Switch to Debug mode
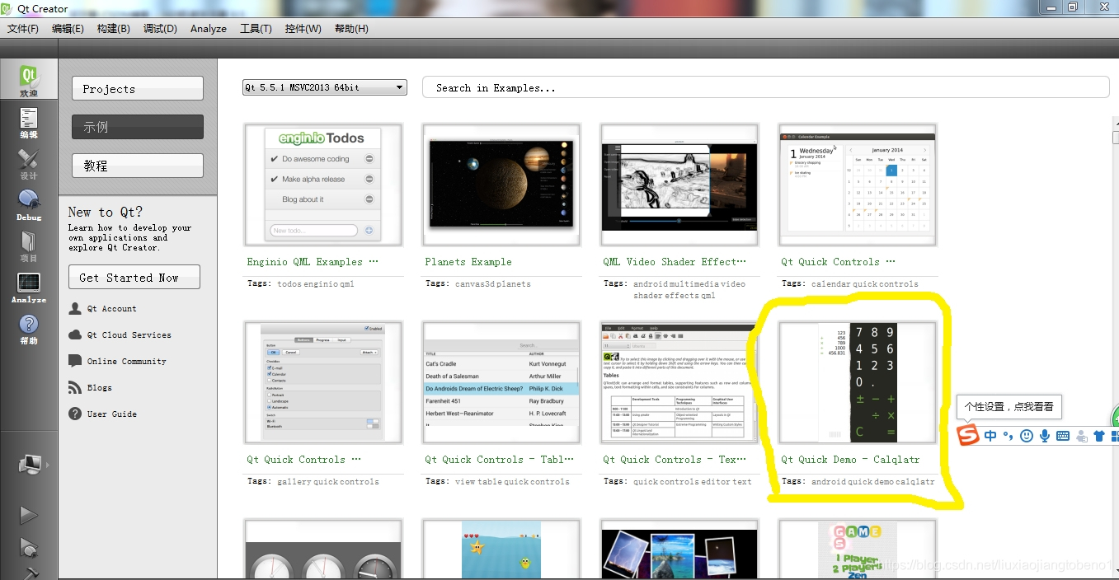 tap(29, 204)
